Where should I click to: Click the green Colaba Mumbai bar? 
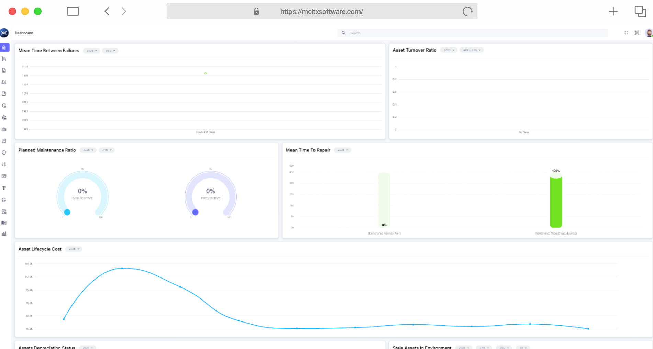[x=556, y=201]
